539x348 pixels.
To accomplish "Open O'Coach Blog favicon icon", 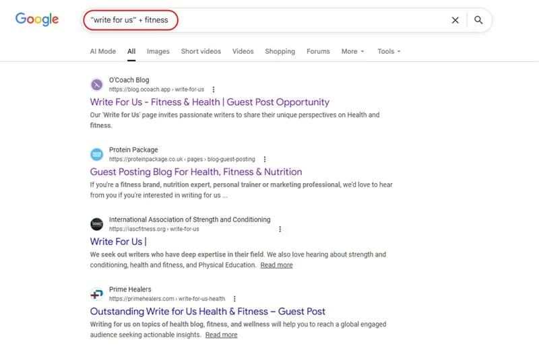I will [96, 85].
